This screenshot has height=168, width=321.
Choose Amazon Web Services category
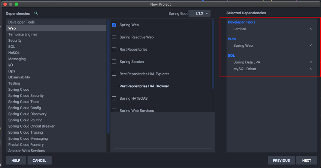coord(56,150)
